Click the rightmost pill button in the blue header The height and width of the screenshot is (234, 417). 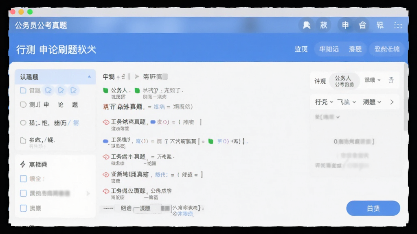(x=387, y=49)
